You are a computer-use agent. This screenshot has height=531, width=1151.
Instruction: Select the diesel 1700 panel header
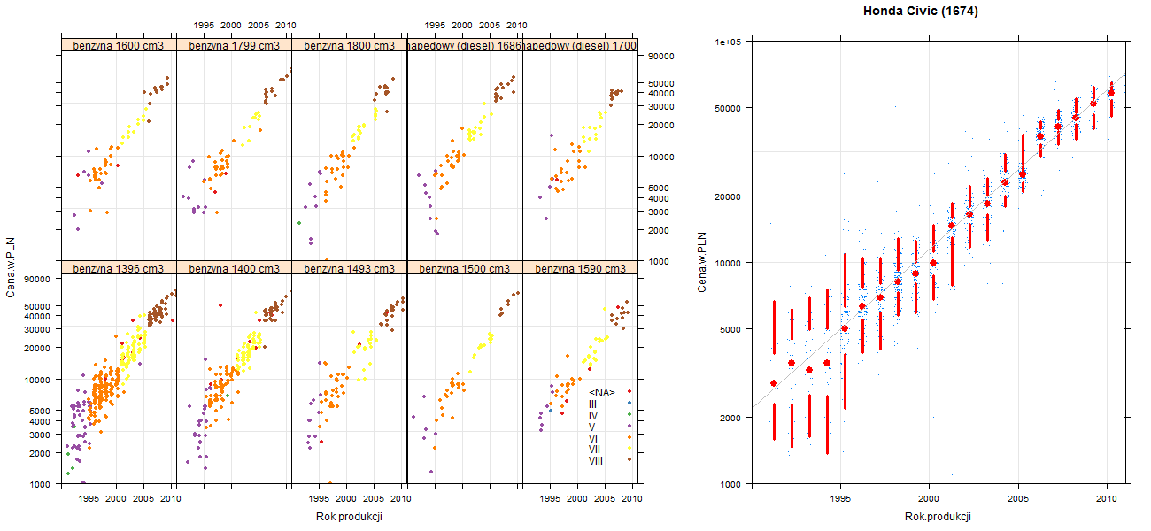click(580, 45)
